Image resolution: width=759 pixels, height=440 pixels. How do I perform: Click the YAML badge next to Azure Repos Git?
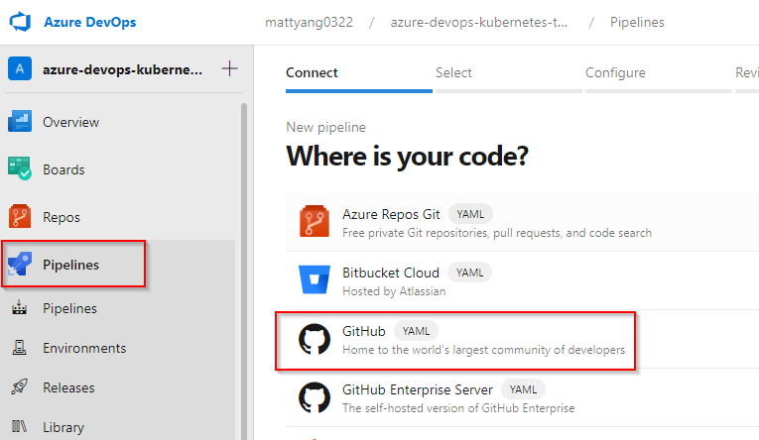[470, 214]
